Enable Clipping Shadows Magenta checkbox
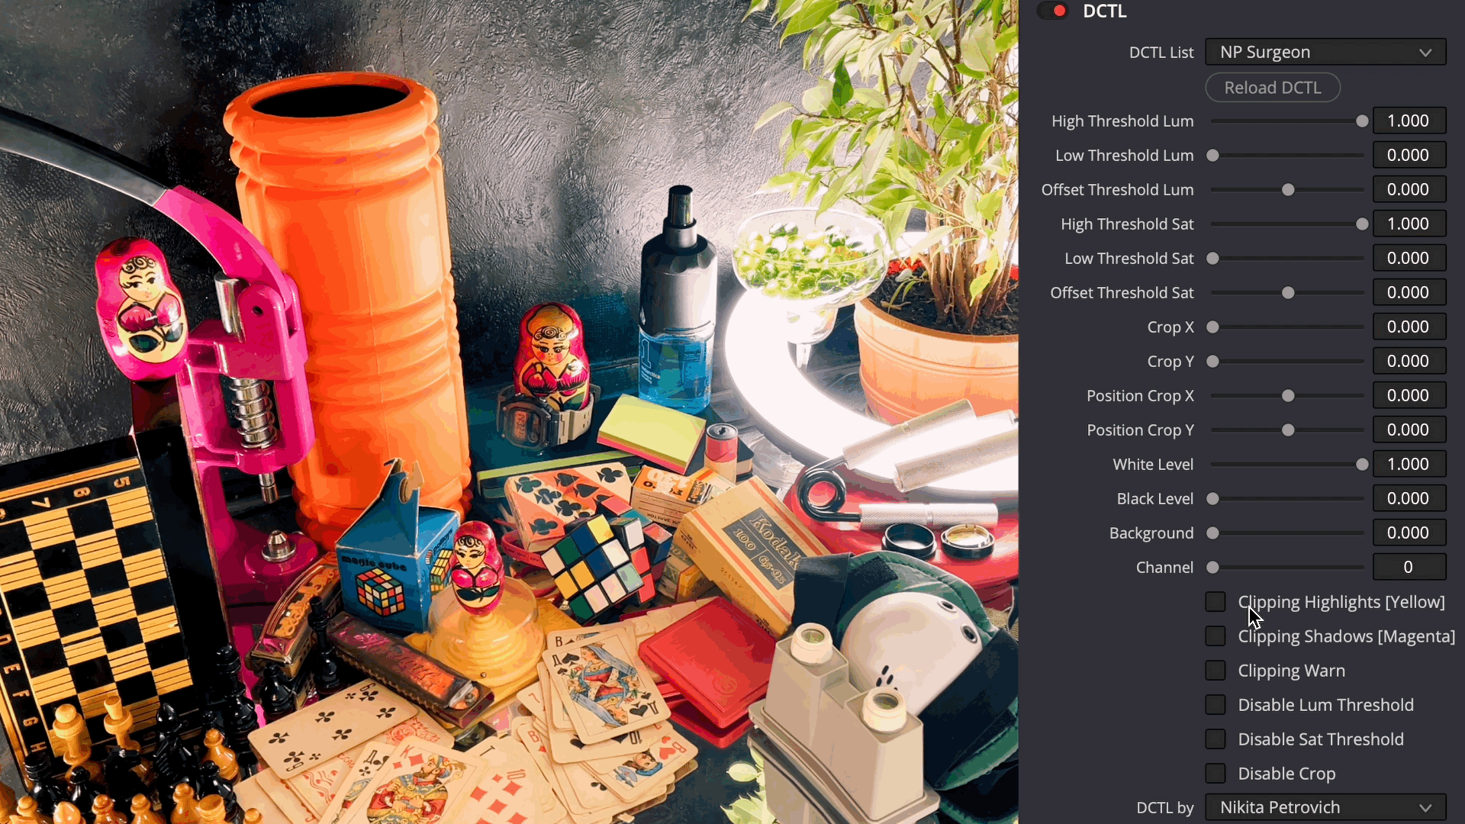Viewport: 1465px width, 824px height. coord(1216,636)
